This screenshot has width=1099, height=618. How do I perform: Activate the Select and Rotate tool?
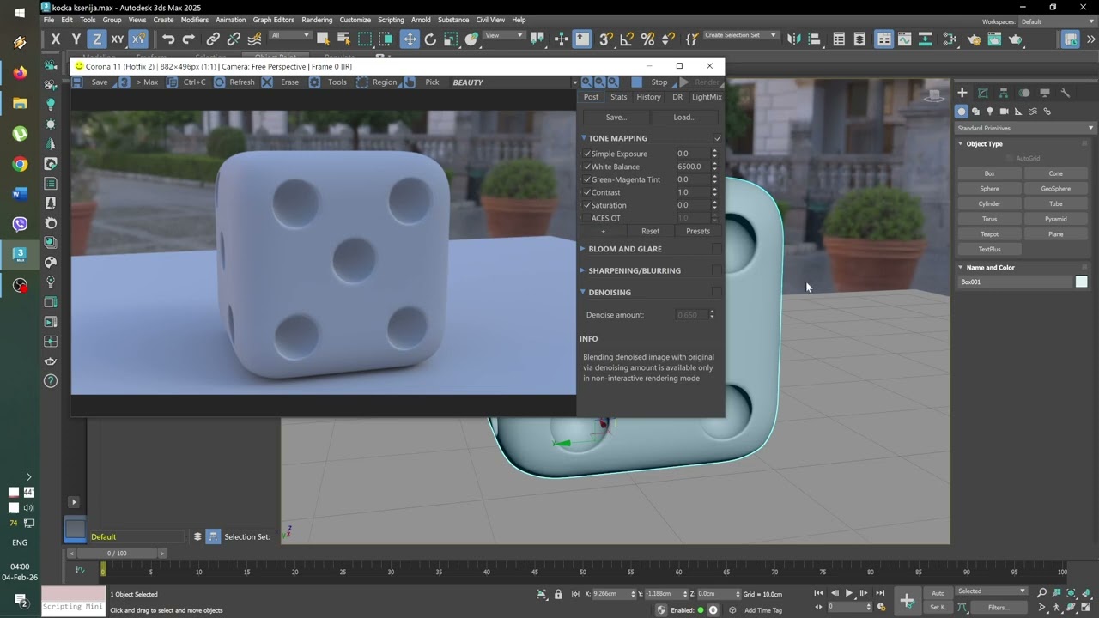coord(430,39)
